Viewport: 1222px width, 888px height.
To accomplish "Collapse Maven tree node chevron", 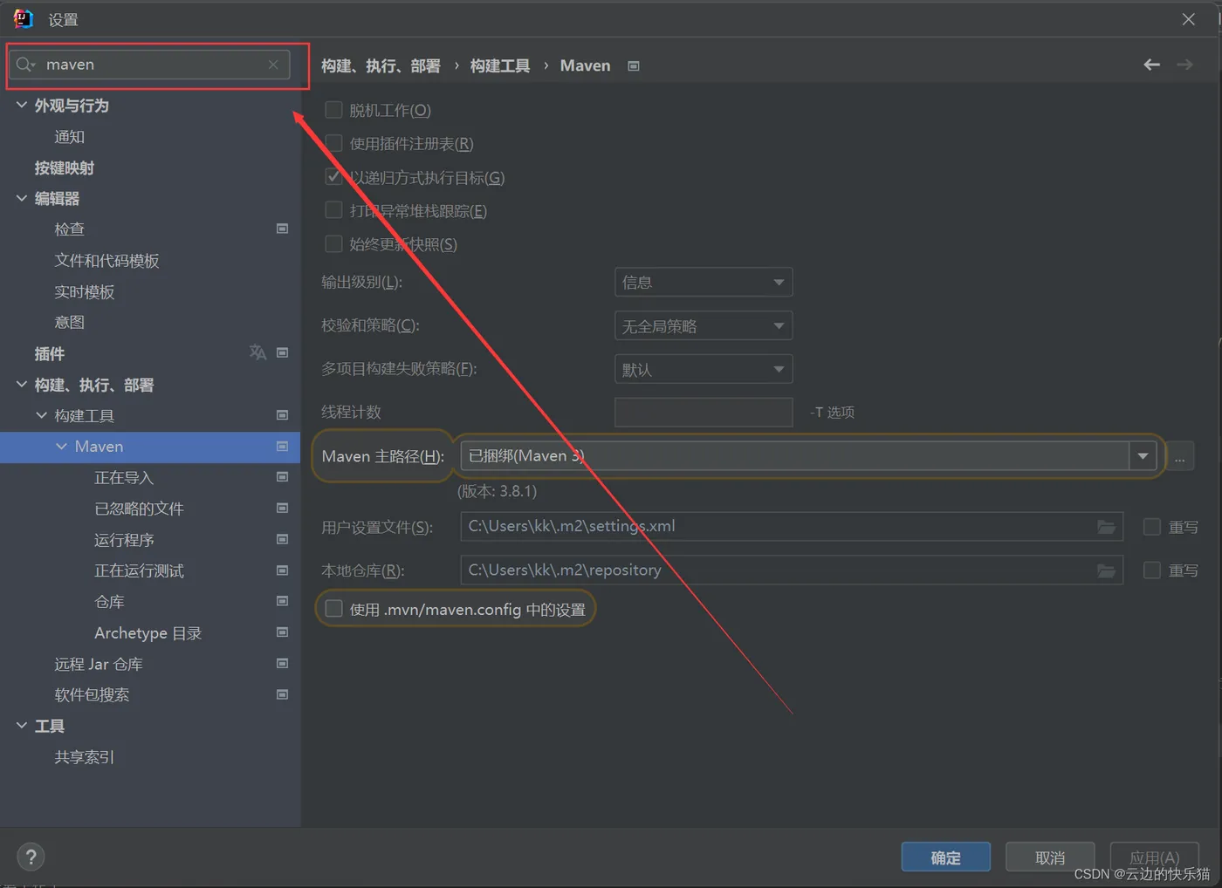I will point(61,447).
